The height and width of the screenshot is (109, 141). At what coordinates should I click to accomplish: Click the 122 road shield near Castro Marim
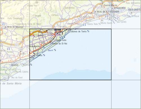(x=105, y=10)
